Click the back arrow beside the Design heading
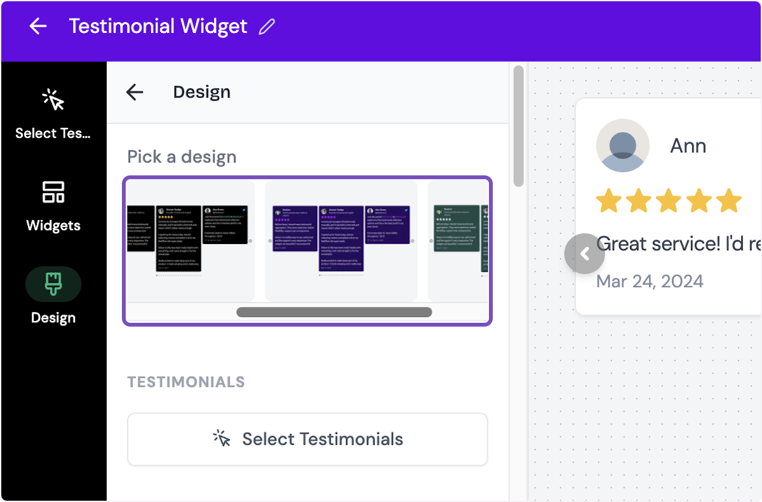 (x=135, y=92)
